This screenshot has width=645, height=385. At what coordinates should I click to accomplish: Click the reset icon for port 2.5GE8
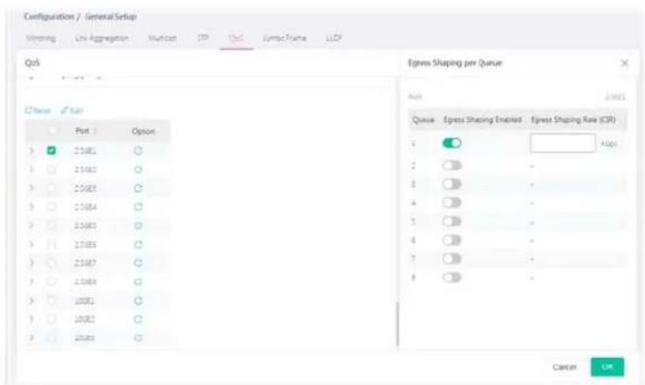point(138,282)
